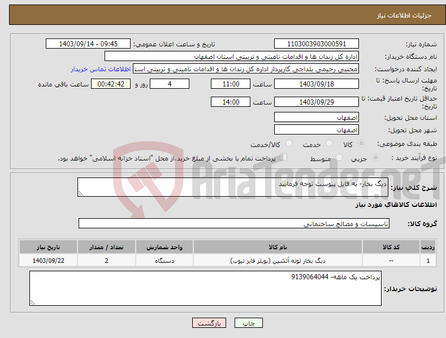
Task: Click the واحد شمارش column header
Action: tap(164, 247)
